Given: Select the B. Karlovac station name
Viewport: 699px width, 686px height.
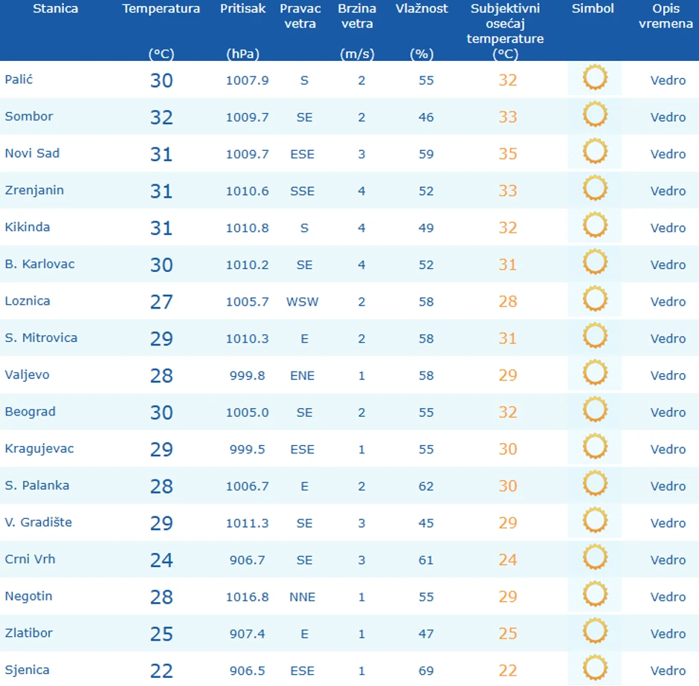Looking at the screenshot, I should (x=39, y=264).
